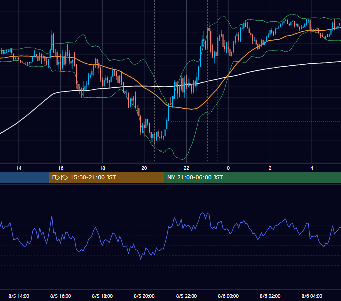Click the 16 hour axis label

click(x=61, y=168)
